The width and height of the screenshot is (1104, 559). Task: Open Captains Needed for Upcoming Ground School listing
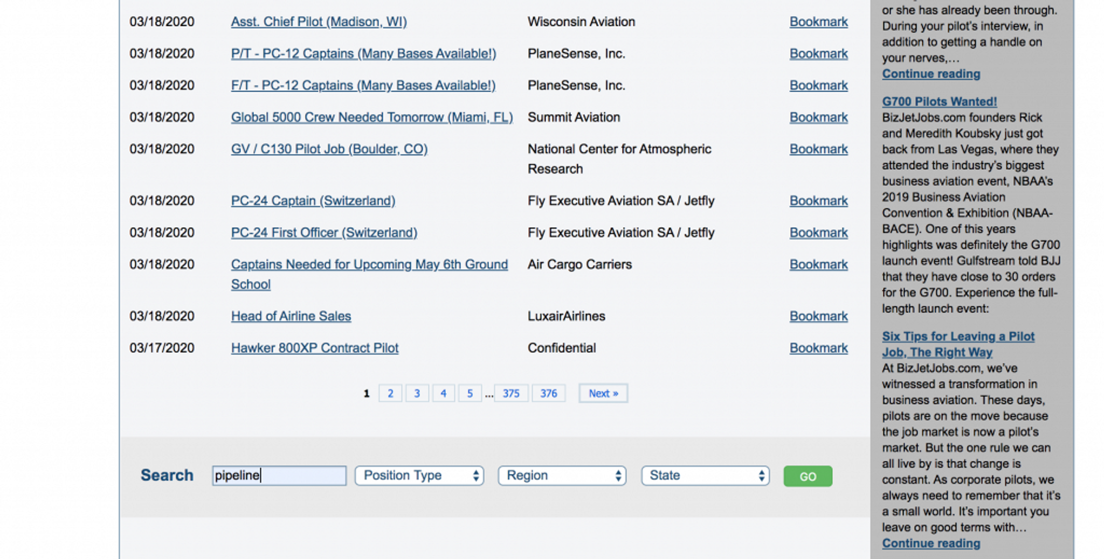tap(369, 274)
